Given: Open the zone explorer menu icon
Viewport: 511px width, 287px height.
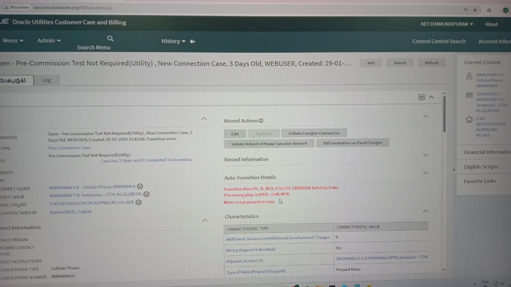Looking at the screenshot, I should point(422,97).
